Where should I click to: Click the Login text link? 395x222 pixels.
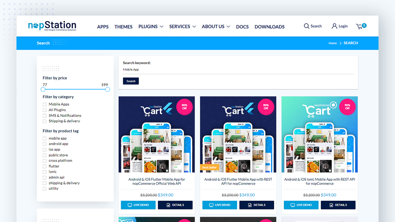tap(343, 26)
